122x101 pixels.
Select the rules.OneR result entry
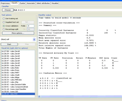click(x=18, y=75)
